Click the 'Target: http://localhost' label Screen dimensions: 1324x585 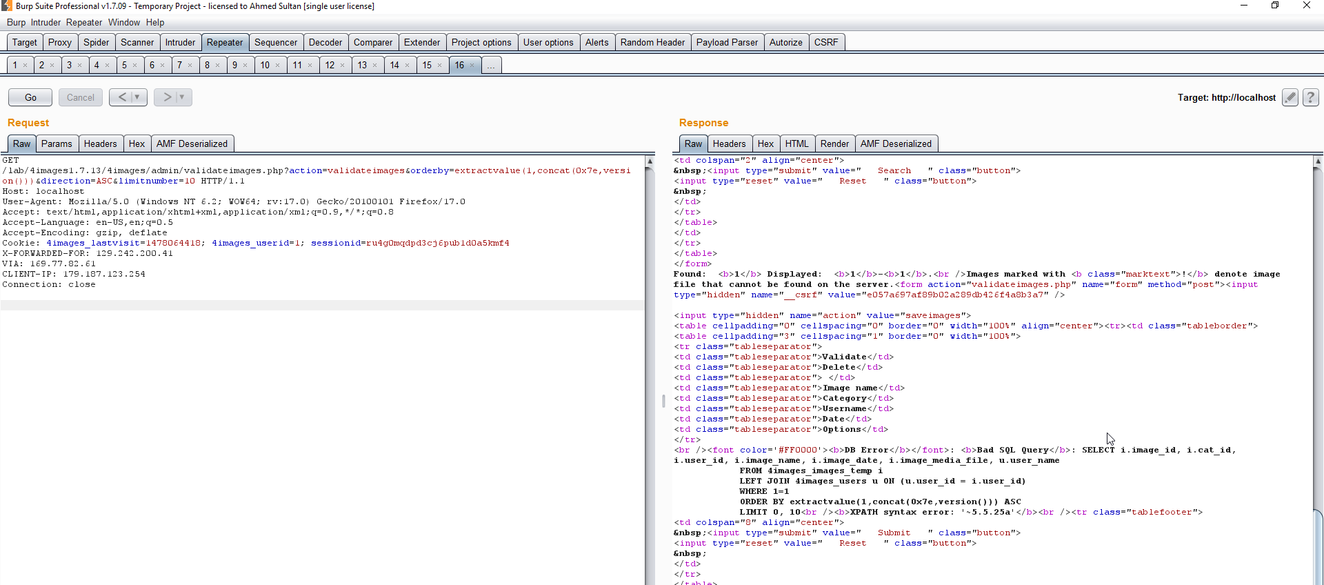1227,97
